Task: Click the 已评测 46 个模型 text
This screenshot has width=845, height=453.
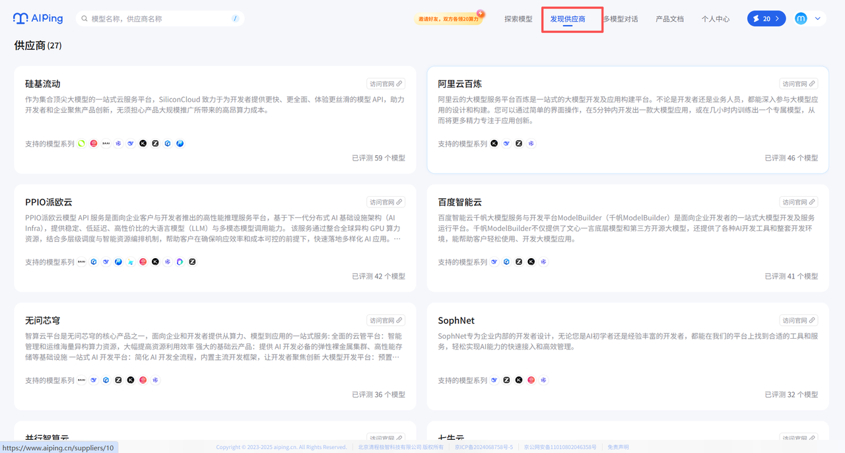Action: tap(792, 158)
